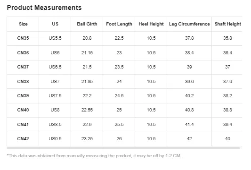Click the Foot Length column header
251x170 pixels.
point(119,24)
